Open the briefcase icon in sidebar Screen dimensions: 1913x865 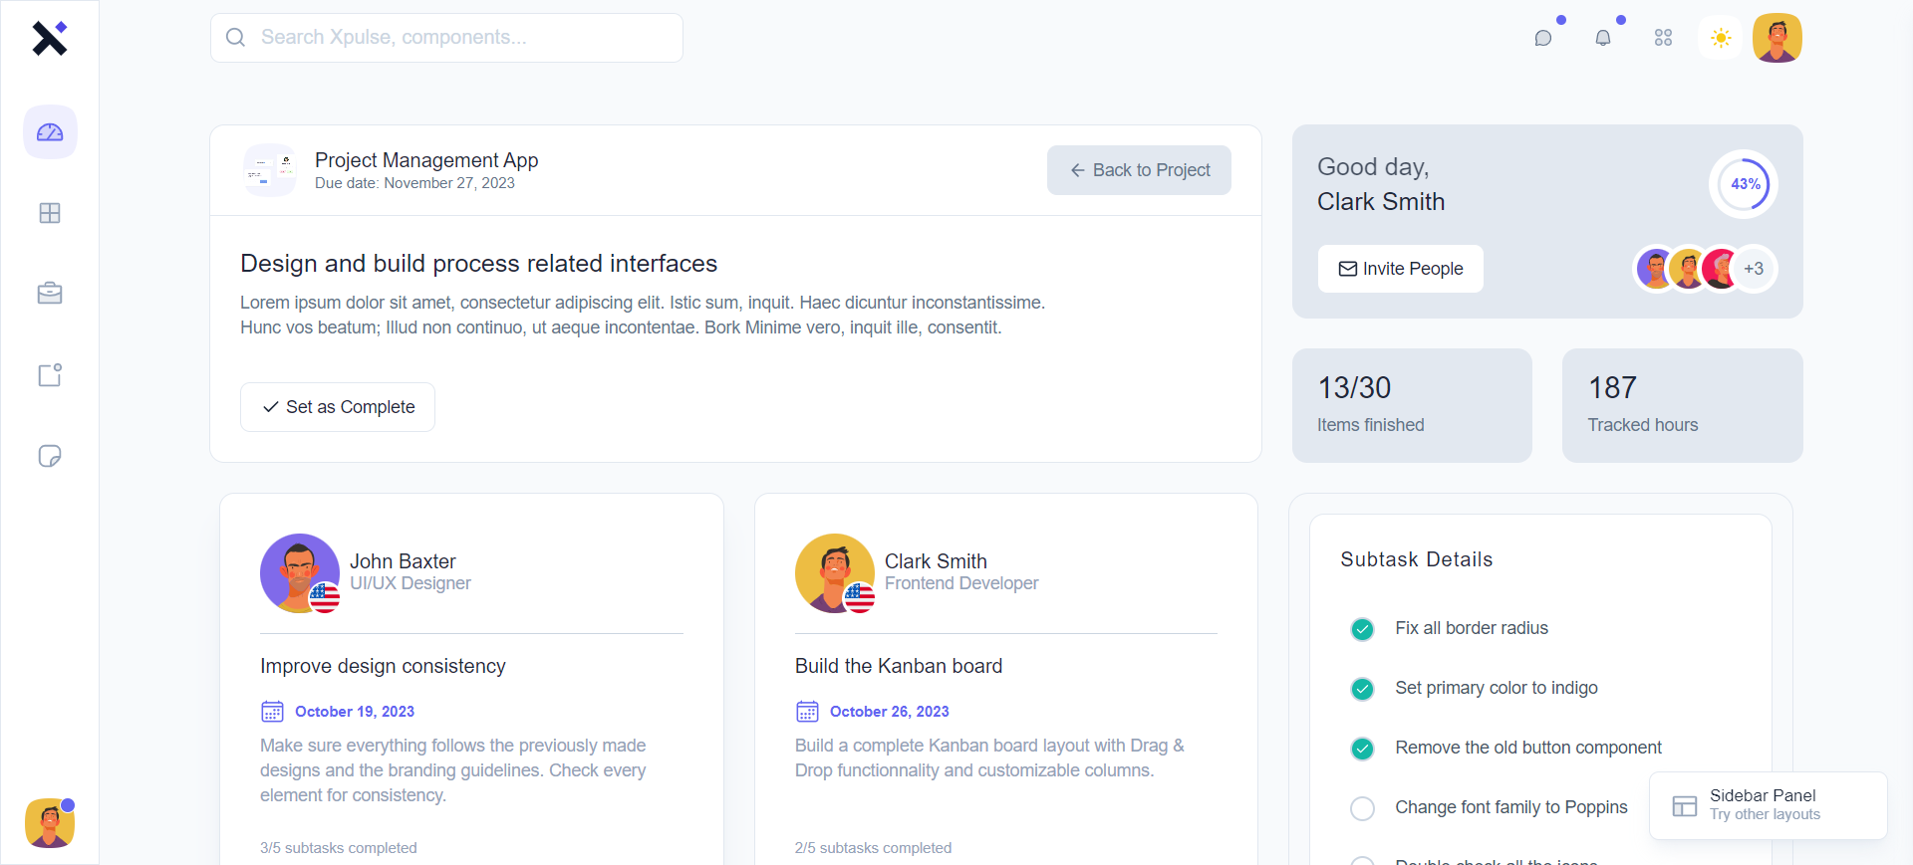(x=50, y=294)
